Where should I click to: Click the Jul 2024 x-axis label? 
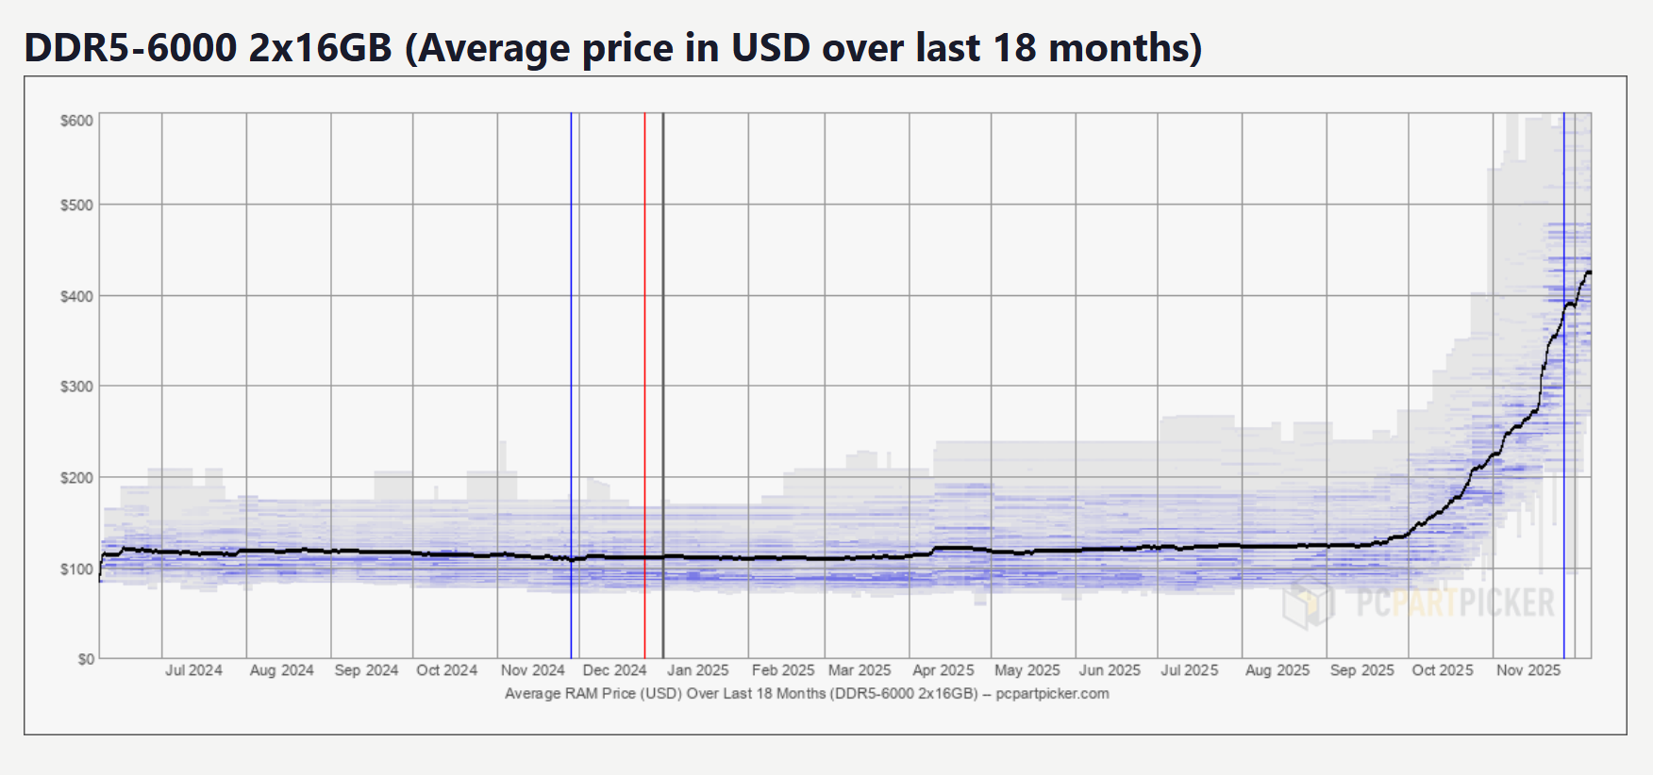193,670
